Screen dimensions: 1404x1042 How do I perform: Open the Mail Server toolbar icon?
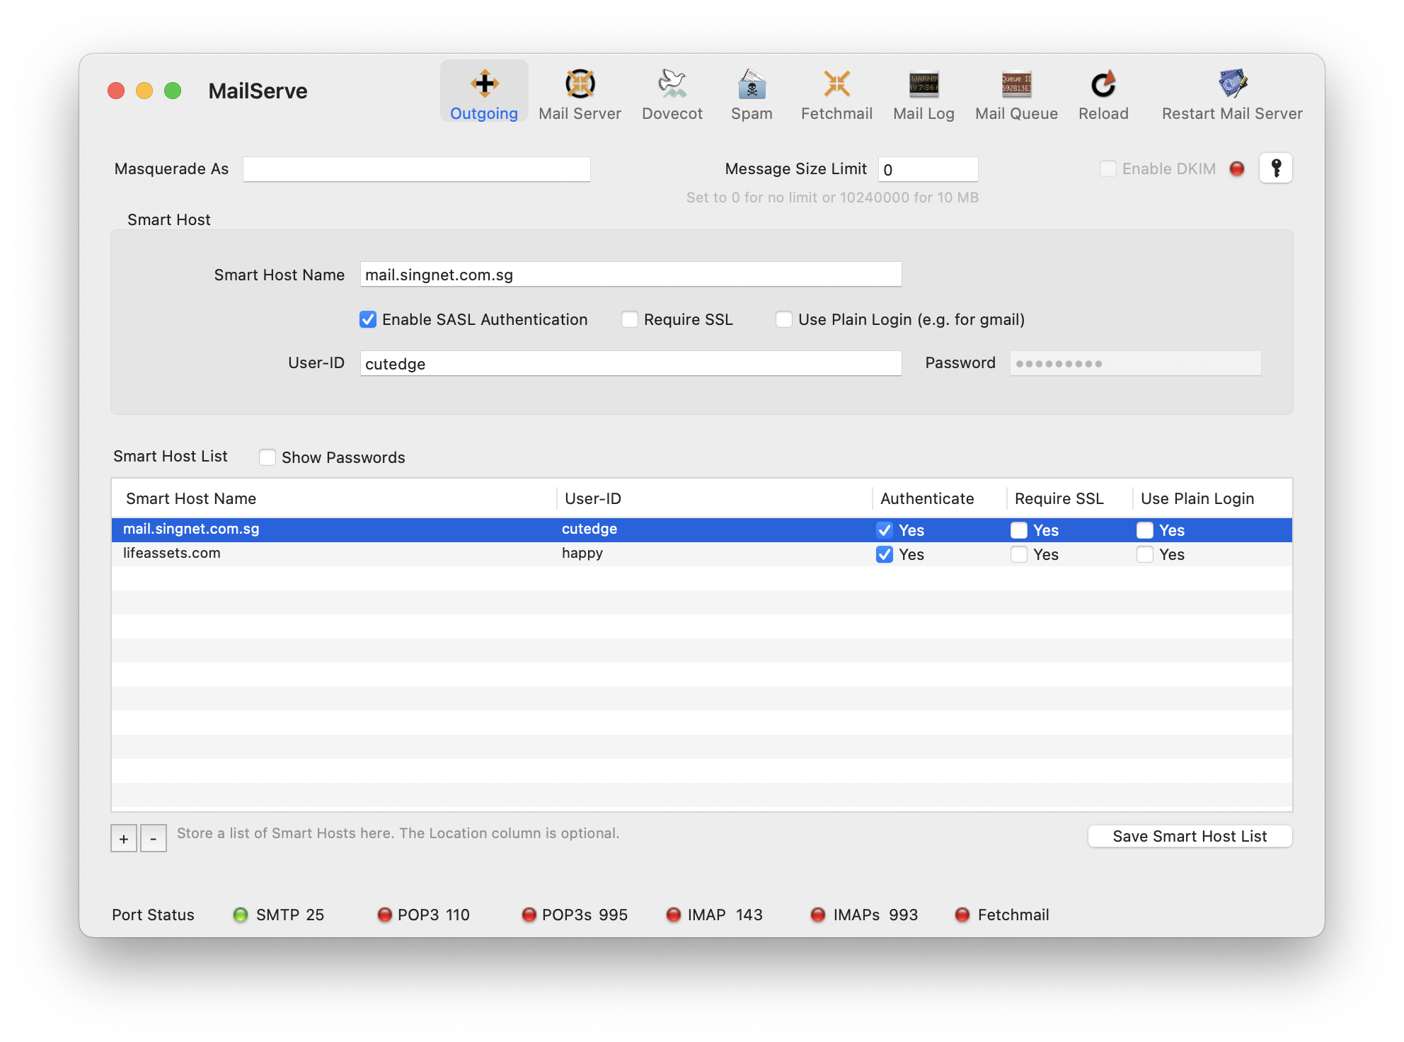[x=580, y=84]
